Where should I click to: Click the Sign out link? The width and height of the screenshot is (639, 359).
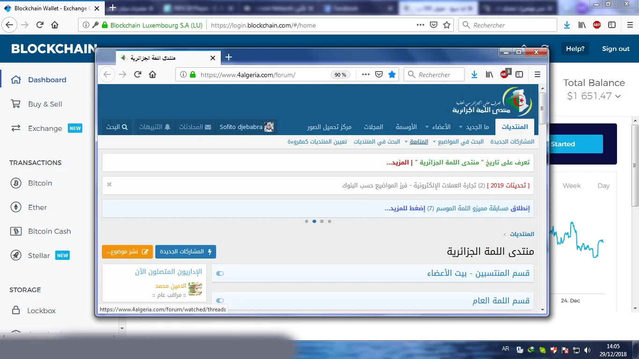pos(616,49)
